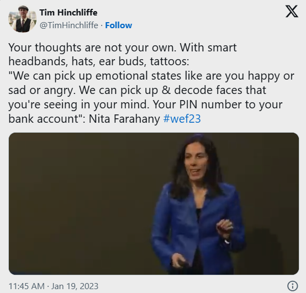
Task: Open the Jan 19, 2023 date link
Action: 75,286
